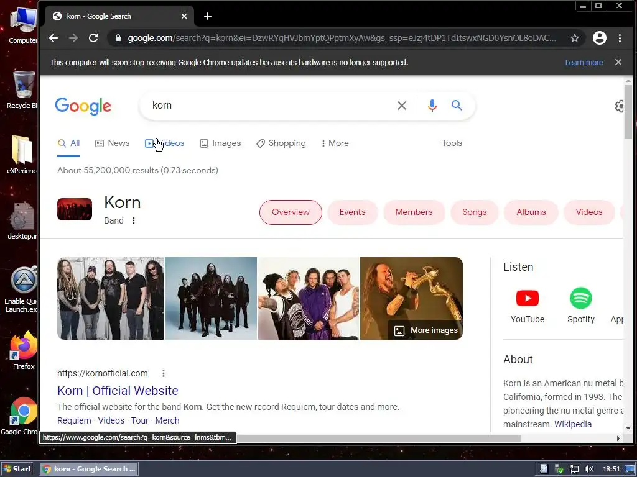Click the horizontal scrollbar right arrow
Image resolution: width=637 pixels, height=477 pixels.
[x=618, y=438]
